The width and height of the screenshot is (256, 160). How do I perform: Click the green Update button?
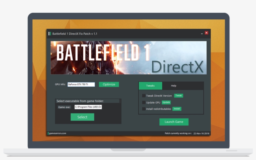(x=166, y=102)
